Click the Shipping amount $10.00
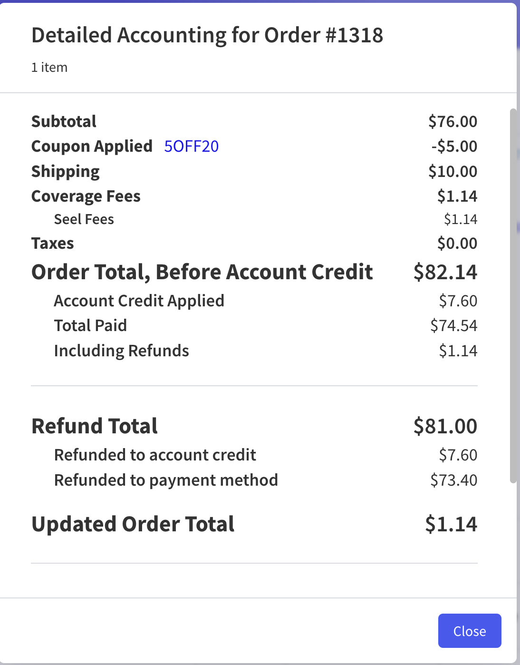This screenshot has height=665, width=520. (x=453, y=171)
